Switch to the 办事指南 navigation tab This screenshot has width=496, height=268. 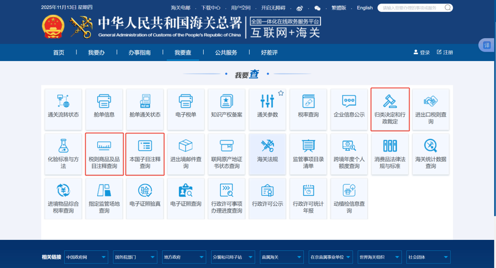[x=139, y=53]
